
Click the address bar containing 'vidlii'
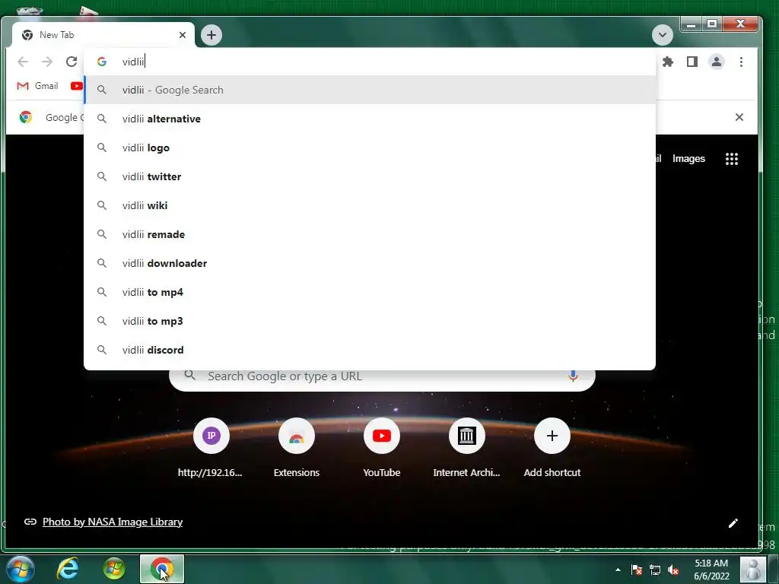370,62
